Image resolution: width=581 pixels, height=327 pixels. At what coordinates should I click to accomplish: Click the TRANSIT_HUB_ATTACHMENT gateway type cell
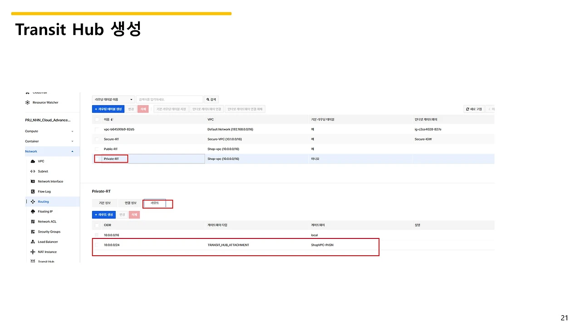228,245
